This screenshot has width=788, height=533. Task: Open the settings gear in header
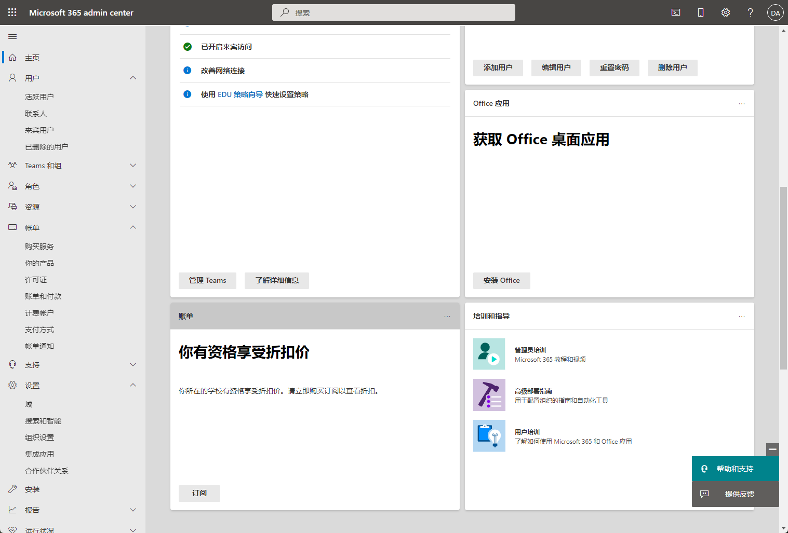725,12
